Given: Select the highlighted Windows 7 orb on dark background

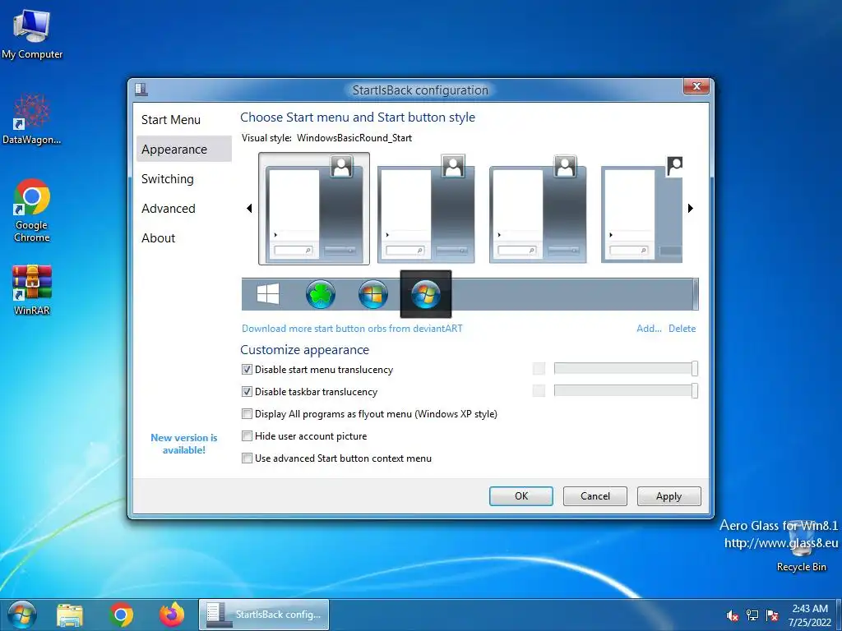Looking at the screenshot, I should [426, 294].
